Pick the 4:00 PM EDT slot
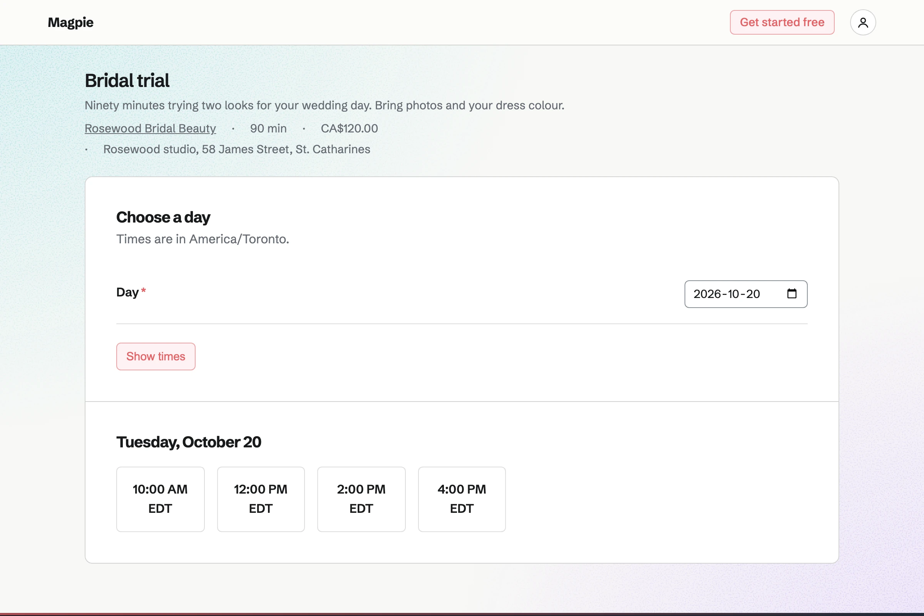This screenshot has width=924, height=616. click(x=462, y=499)
